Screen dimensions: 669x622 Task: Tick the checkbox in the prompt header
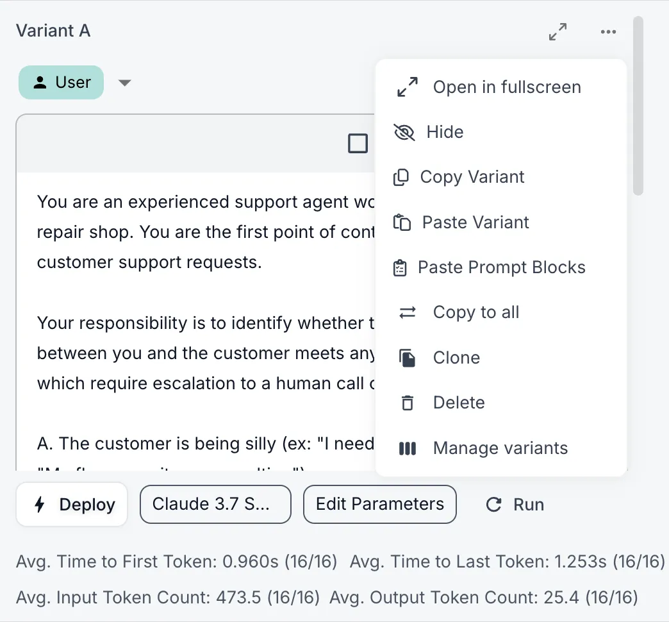tap(358, 143)
